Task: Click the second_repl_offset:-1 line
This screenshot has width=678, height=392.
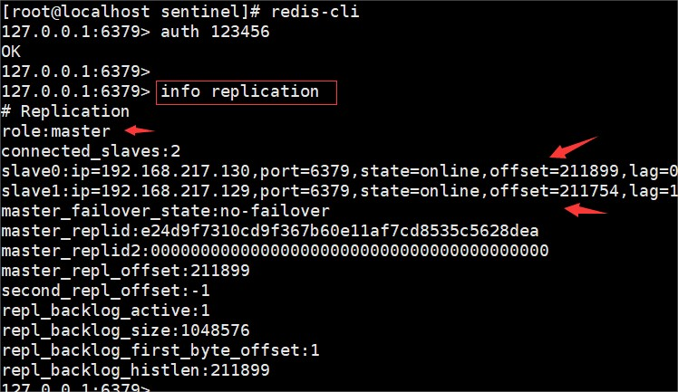Action: 105,290
